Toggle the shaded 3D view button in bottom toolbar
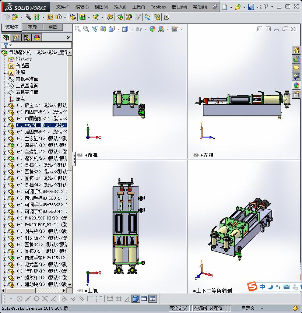302x313 pixels. point(136,299)
